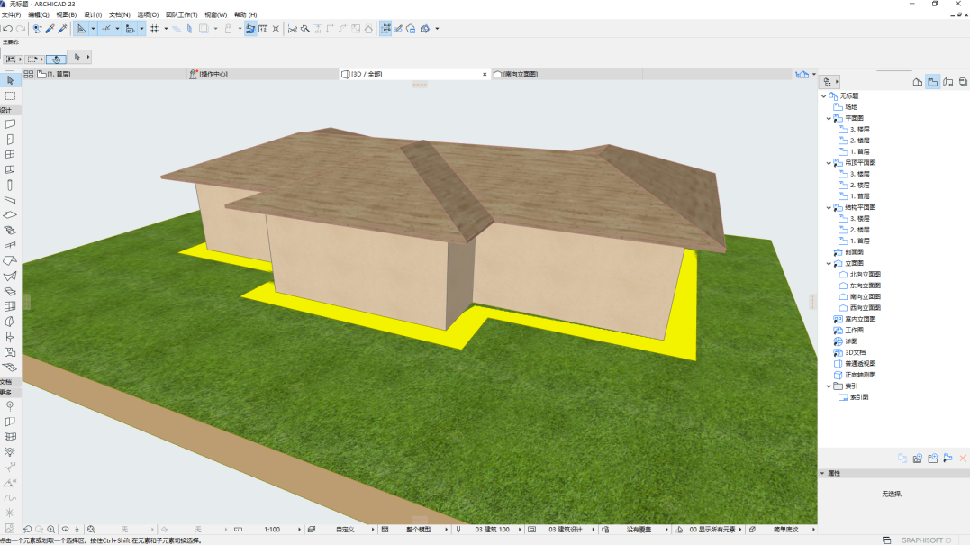Image resolution: width=970 pixels, height=545 pixels.
Task: Select 场地 in Navigator tree
Action: 851,107
